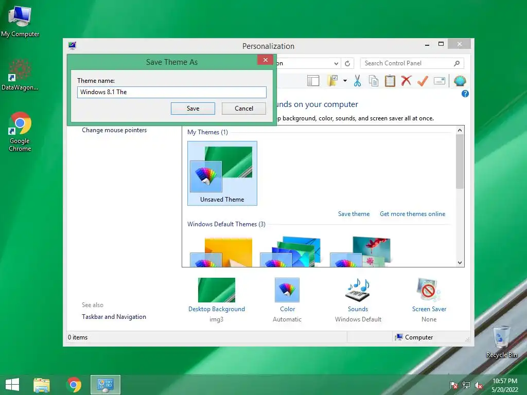
Task: Open Desktop Background settings icon
Action: point(217,290)
